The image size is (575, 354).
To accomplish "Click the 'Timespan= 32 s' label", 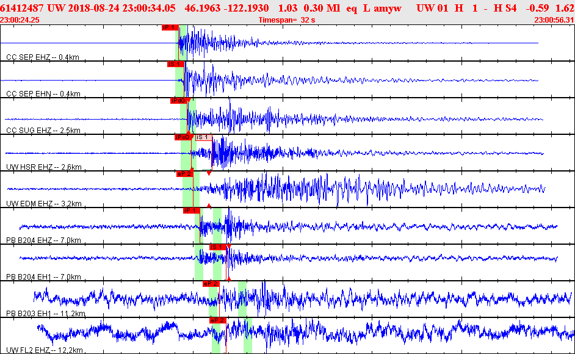I will 287,20.
